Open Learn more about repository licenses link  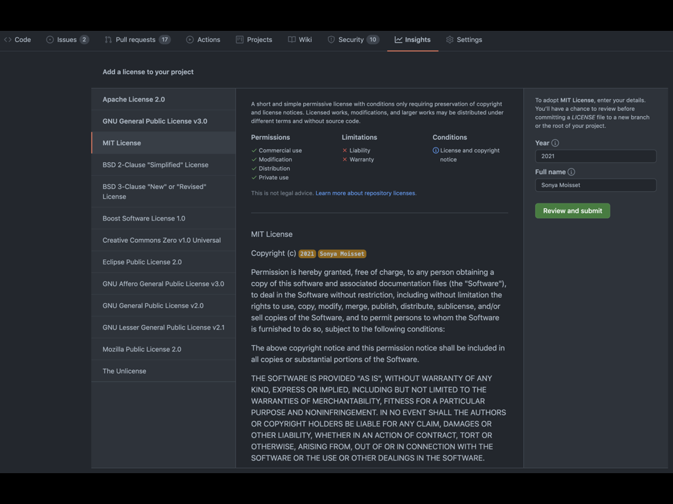[x=365, y=194]
